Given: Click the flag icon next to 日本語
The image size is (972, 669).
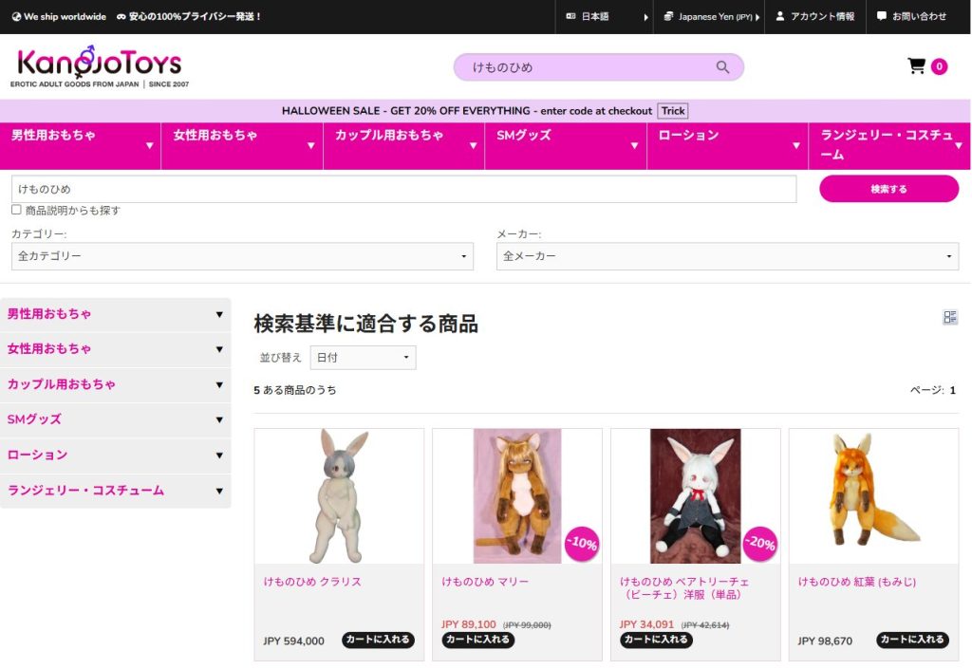Looking at the screenshot, I should point(570,16).
